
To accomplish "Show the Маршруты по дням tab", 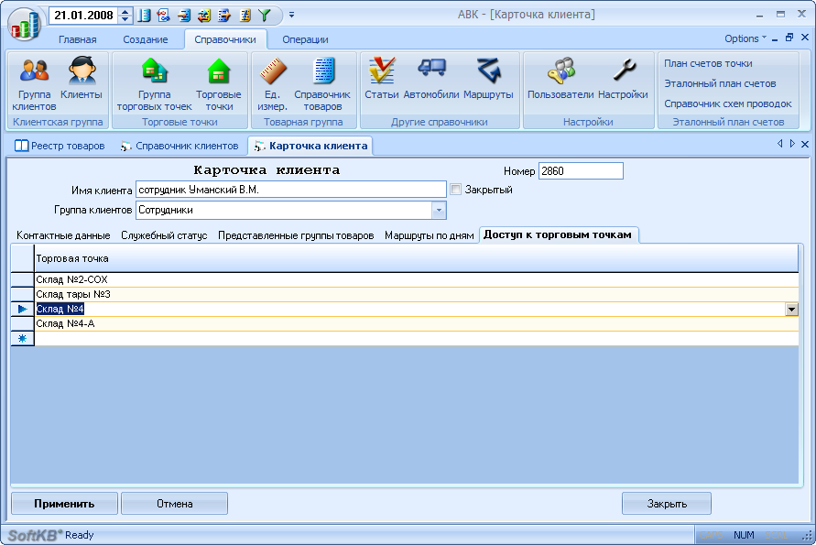I will (430, 235).
